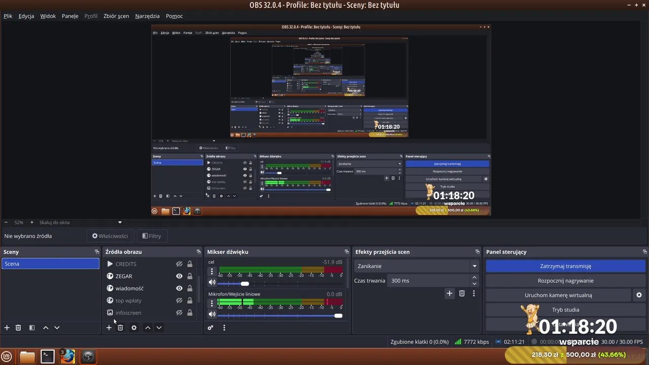Screen dimensions: 649x365
Task: Open advanced audio properties gears icon
Action: pyautogui.click(x=210, y=328)
